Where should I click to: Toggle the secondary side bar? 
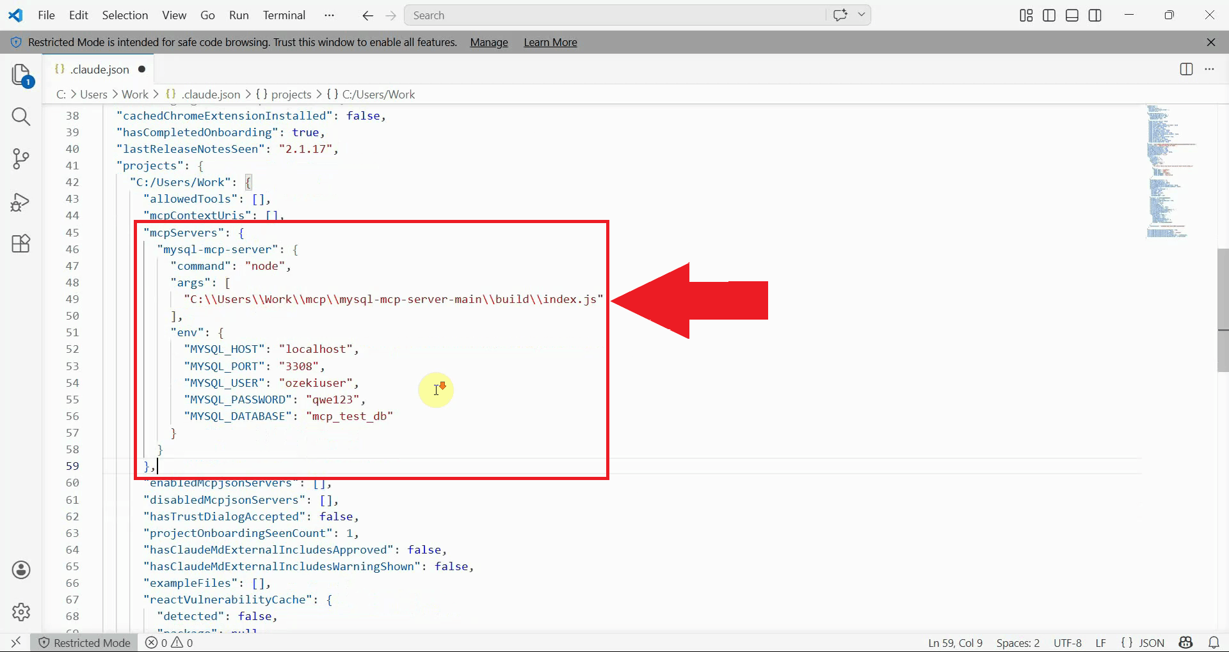(1095, 15)
